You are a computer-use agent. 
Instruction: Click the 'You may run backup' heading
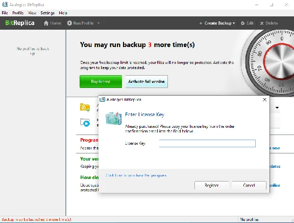pos(137,44)
